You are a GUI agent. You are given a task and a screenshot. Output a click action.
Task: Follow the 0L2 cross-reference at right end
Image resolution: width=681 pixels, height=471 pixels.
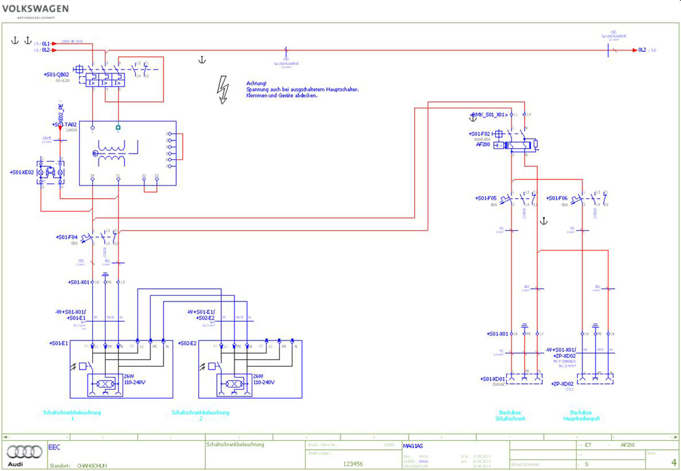point(642,50)
